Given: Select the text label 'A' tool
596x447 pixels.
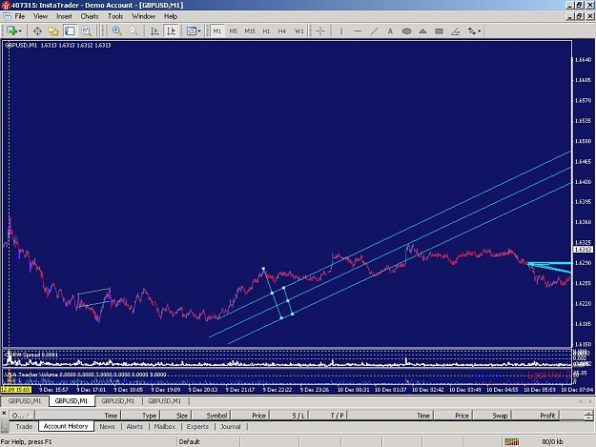Looking at the screenshot, I should (390, 31).
